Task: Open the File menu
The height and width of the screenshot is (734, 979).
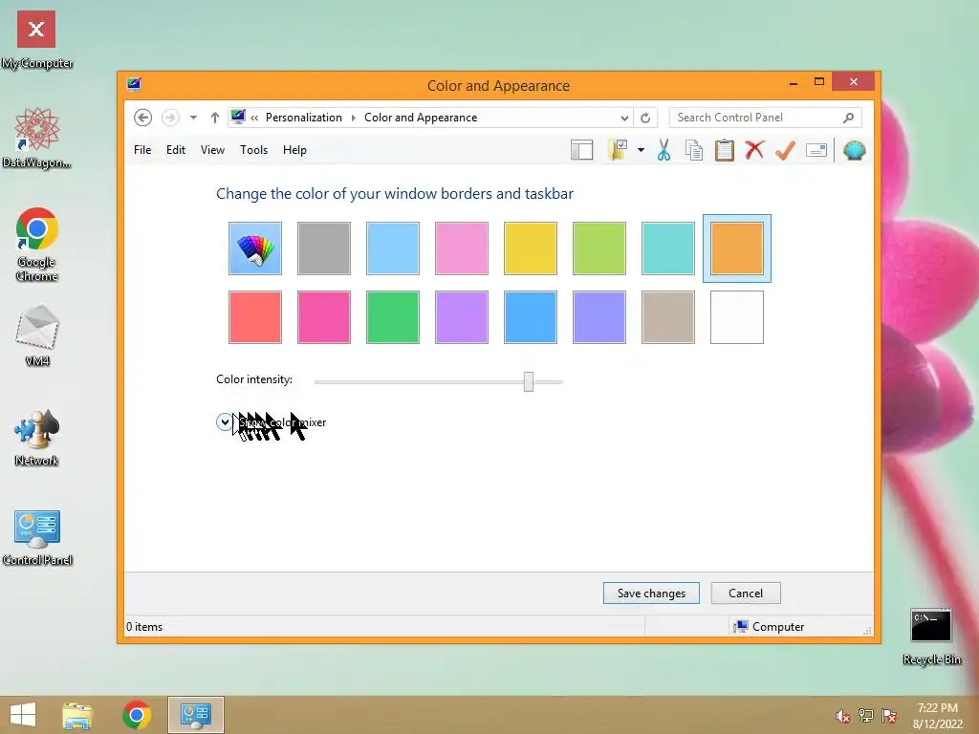Action: (x=142, y=150)
